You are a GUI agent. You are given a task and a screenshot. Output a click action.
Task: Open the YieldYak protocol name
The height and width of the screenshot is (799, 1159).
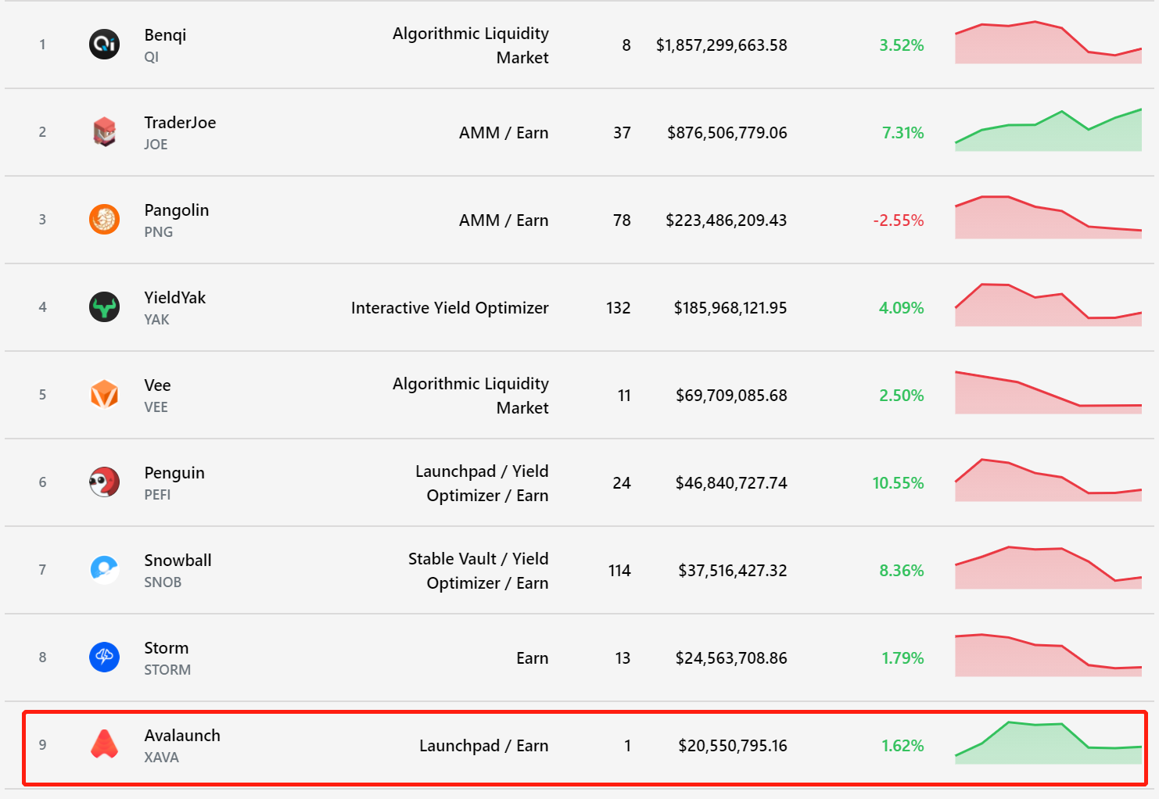tap(175, 298)
